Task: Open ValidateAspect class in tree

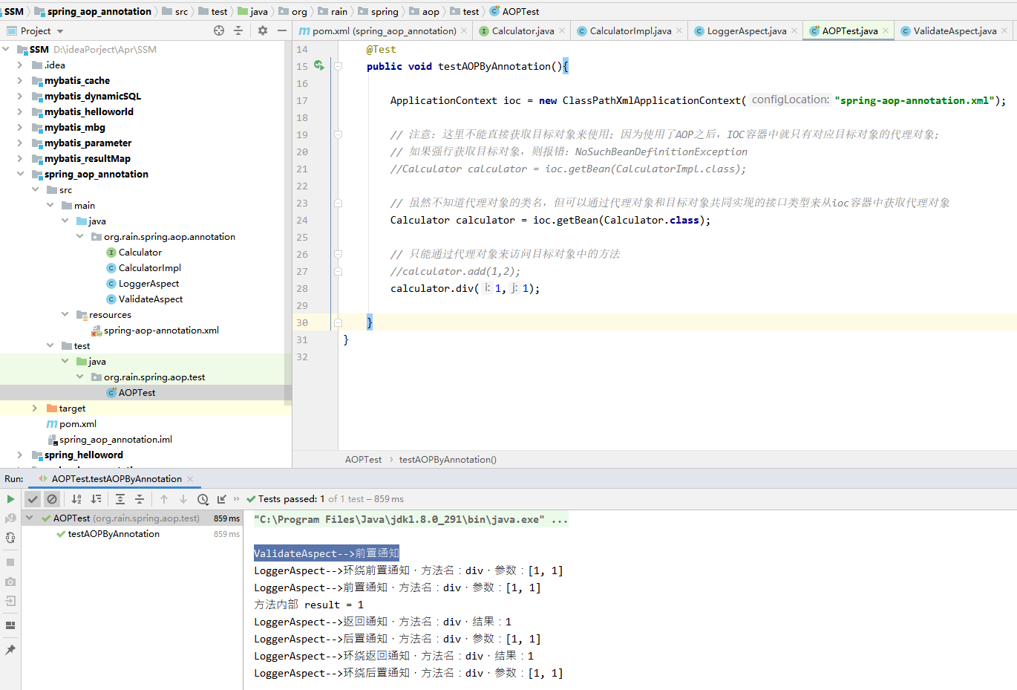Action: coord(151,299)
